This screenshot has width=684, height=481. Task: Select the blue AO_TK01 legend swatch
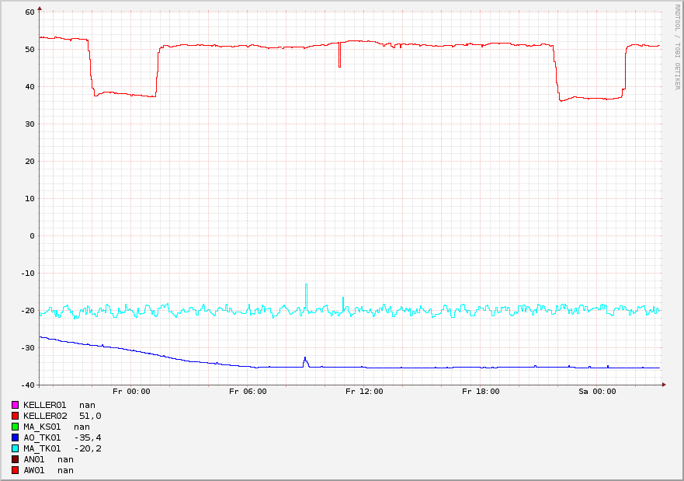coord(15,437)
